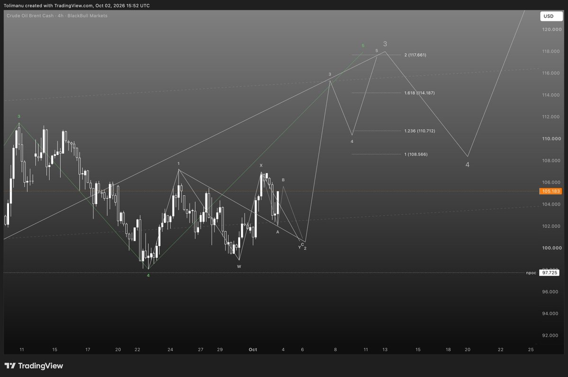The height and width of the screenshot is (377, 568).
Task: Click the 92.000 price axis label
Action: point(550,336)
